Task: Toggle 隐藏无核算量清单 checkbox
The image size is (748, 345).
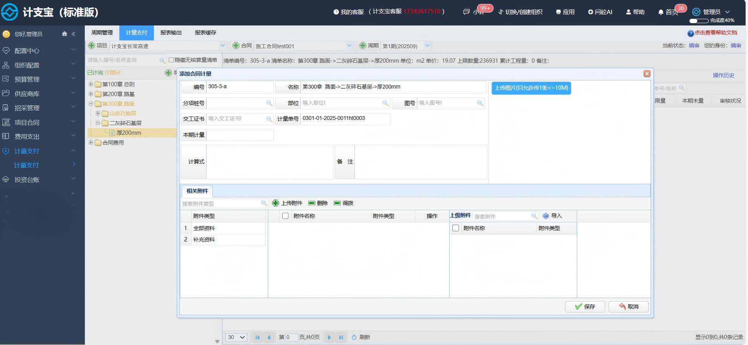Action: tap(171, 60)
